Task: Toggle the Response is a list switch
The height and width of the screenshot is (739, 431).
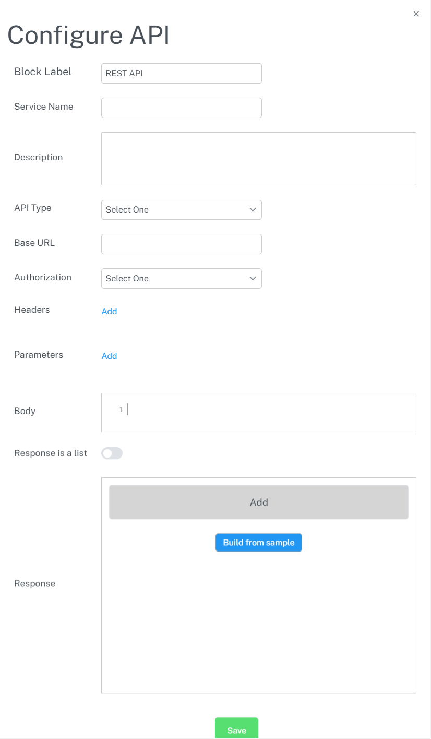Action: click(112, 453)
